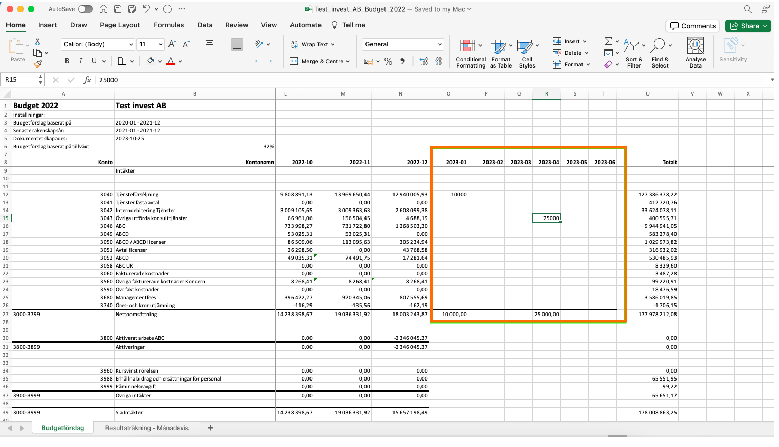The width and height of the screenshot is (779, 447).
Task: Open the search magnifier in title bar
Action: point(747,9)
